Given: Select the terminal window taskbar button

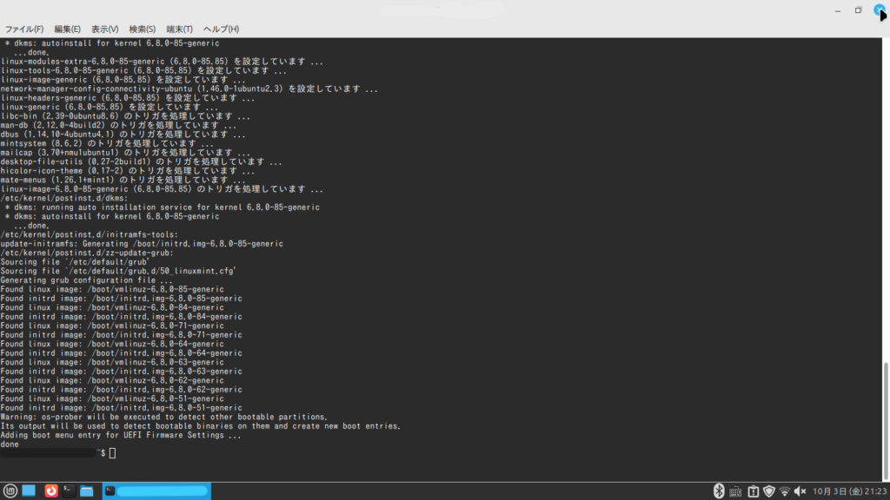Looking at the screenshot, I should click(x=156, y=491).
